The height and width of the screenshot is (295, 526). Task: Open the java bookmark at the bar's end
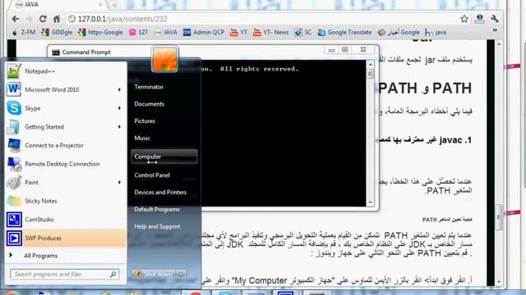436,32
